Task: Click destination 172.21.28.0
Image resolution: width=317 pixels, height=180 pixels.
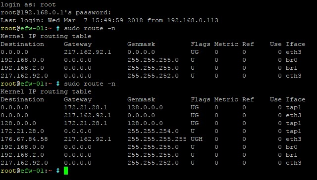Action: pos(22,131)
